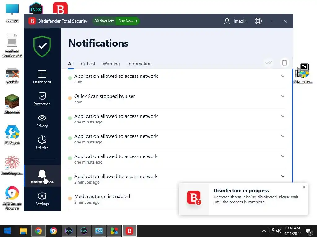Click the Bitdefender icon in disinfection popup
Image resolution: width=317 pixels, height=237 pixels.
pos(194,198)
